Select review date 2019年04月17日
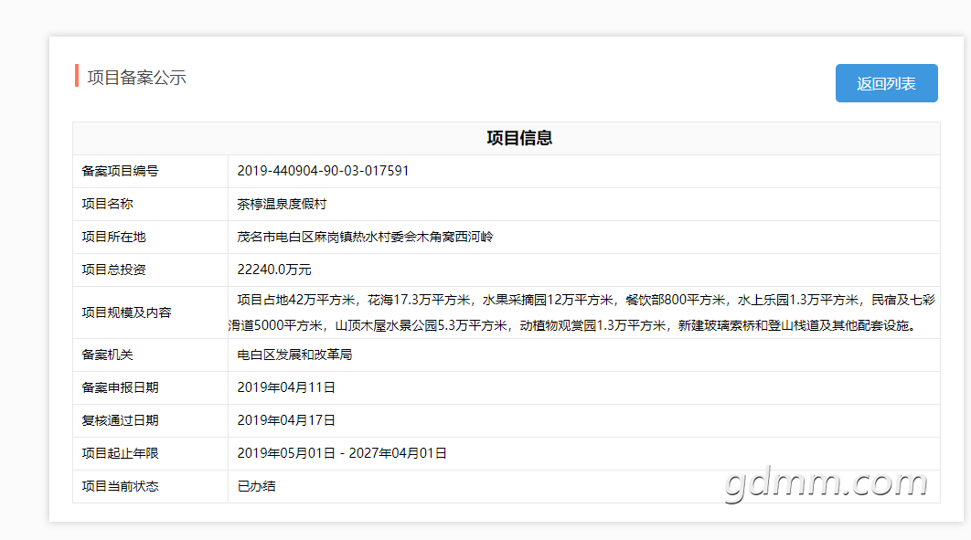The height and width of the screenshot is (540, 971). coord(286,420)
